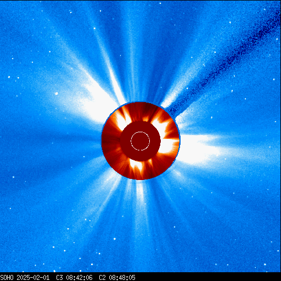Pick the brightest star left of the corona
The height and width of the screenshot is (281, 281).
point(57,93)
